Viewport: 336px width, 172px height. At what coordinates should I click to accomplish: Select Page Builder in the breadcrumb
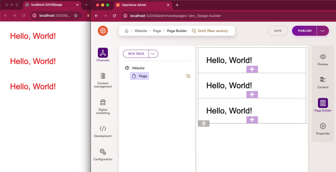tap(177, 30)
